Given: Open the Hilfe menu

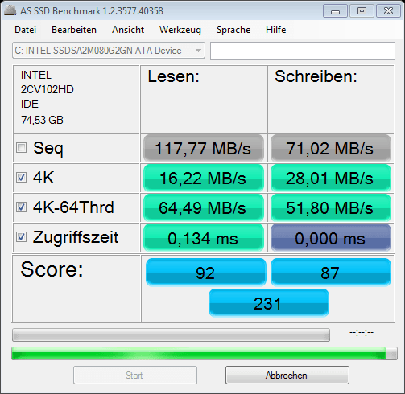Looking at the screenshot, I should click(275, 30).
